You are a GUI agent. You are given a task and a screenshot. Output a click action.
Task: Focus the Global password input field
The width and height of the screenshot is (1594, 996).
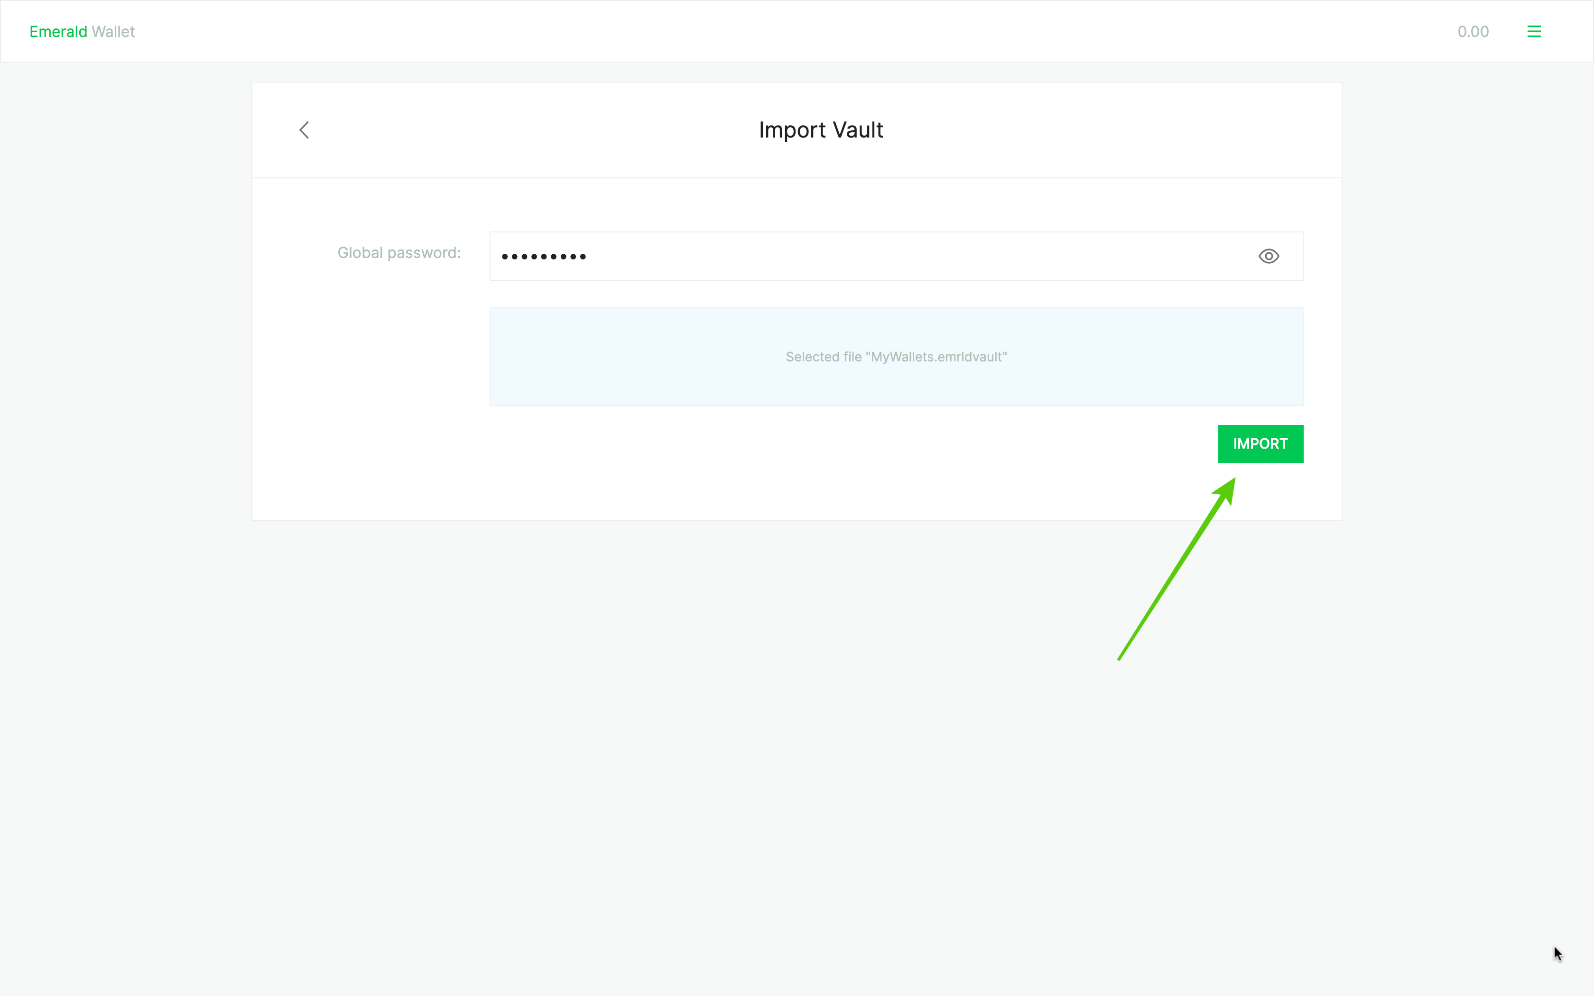click(x=896, y=256)
